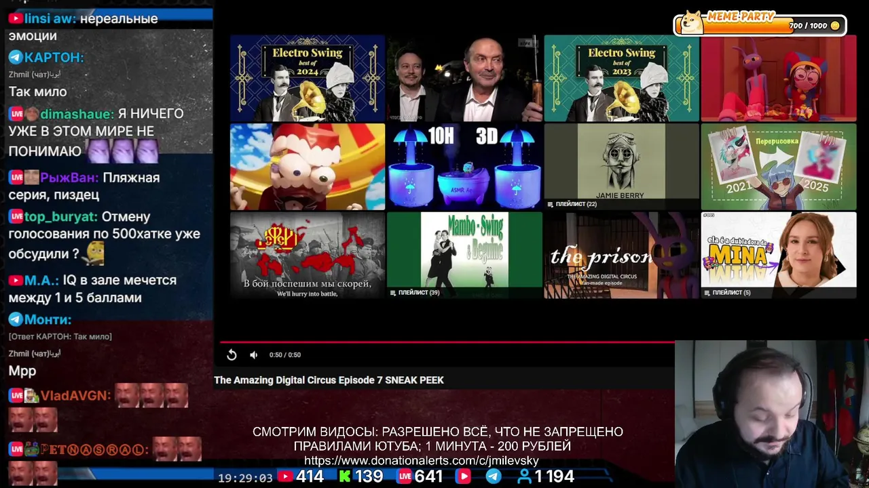Click the donationalerts.com/c/jmilevsky link

coord(421,461)
